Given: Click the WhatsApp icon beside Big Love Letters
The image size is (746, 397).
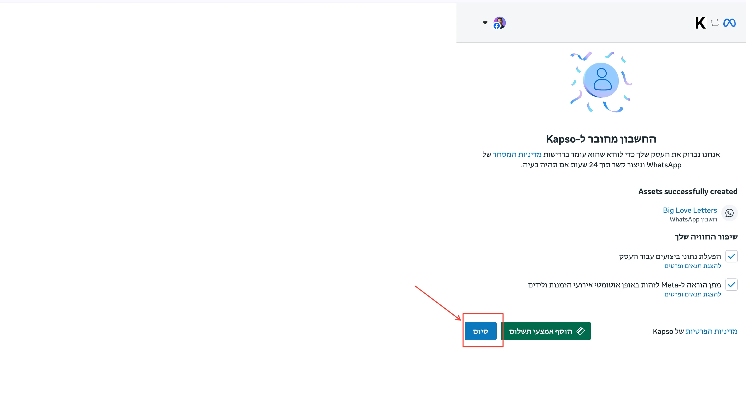Looking at the screenshot, I should pyautogui.click(x=729, y=213).
